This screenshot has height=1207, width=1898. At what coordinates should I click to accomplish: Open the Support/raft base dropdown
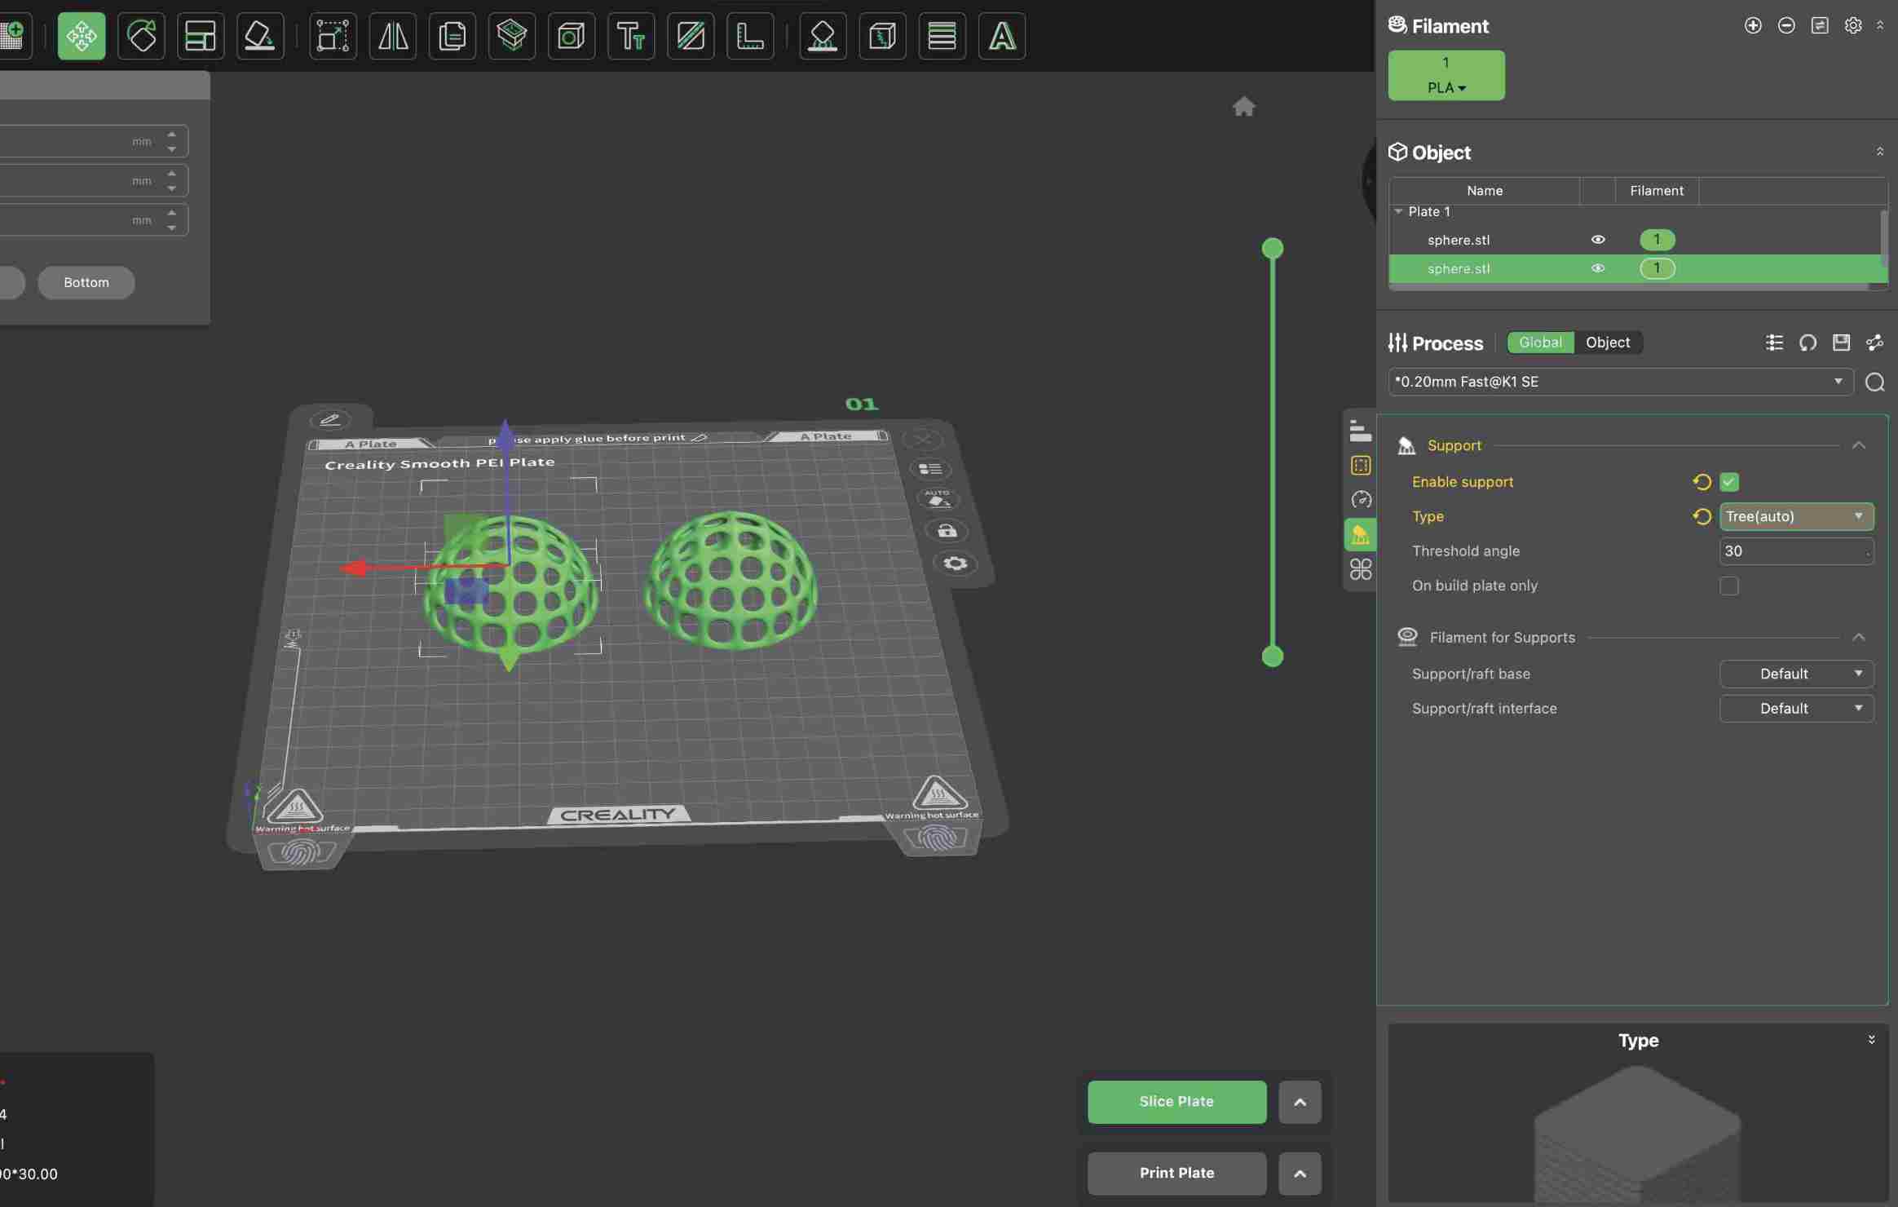1796,674
